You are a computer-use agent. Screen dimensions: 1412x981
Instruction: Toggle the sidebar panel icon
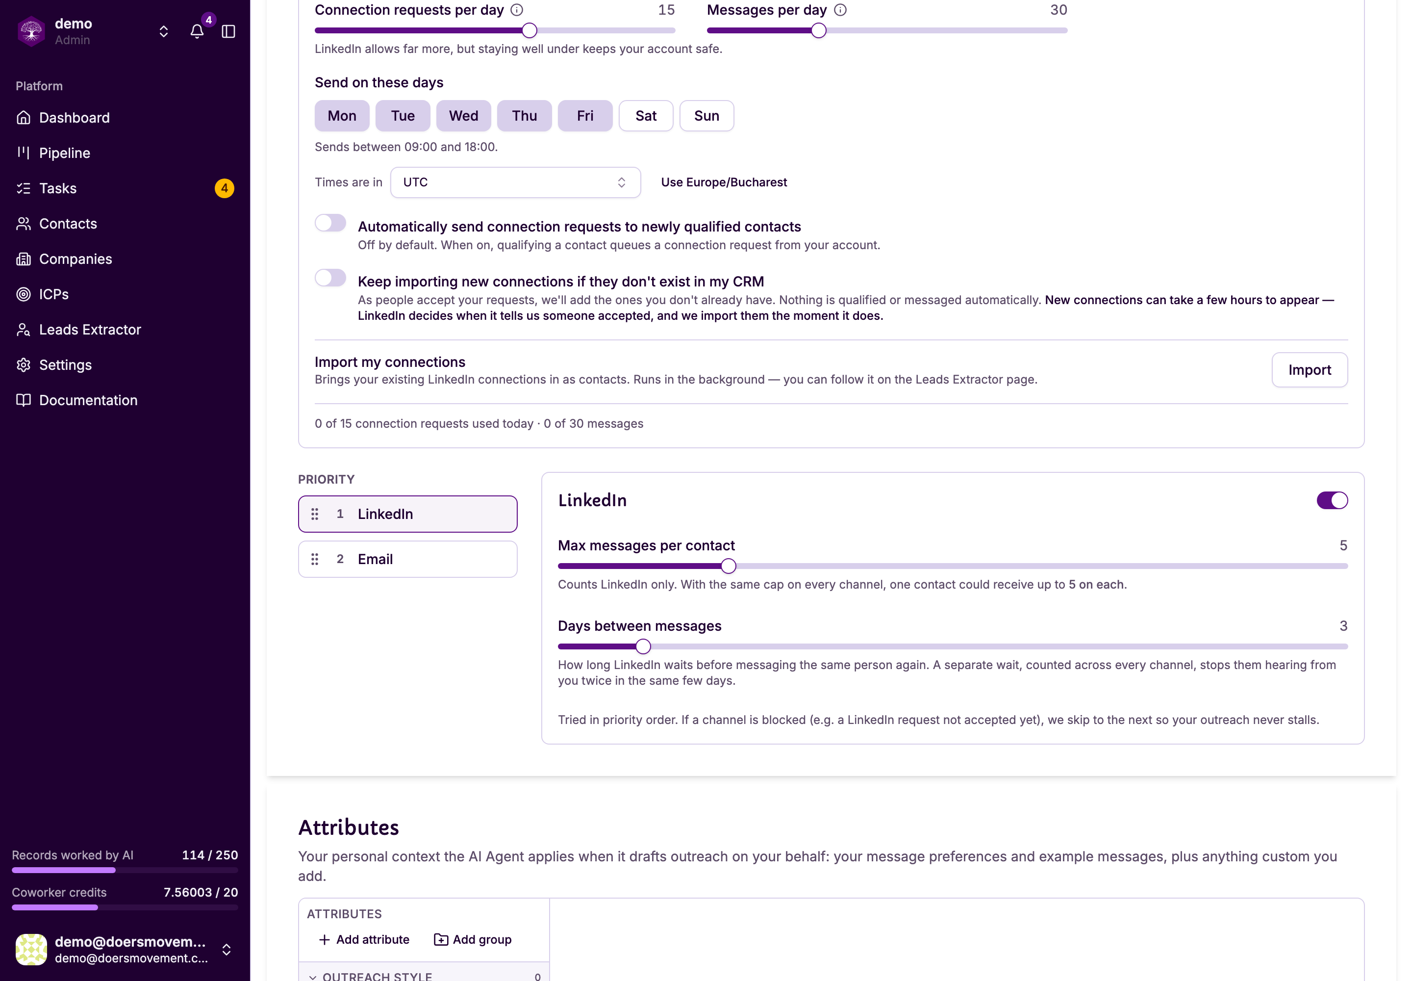228,31
